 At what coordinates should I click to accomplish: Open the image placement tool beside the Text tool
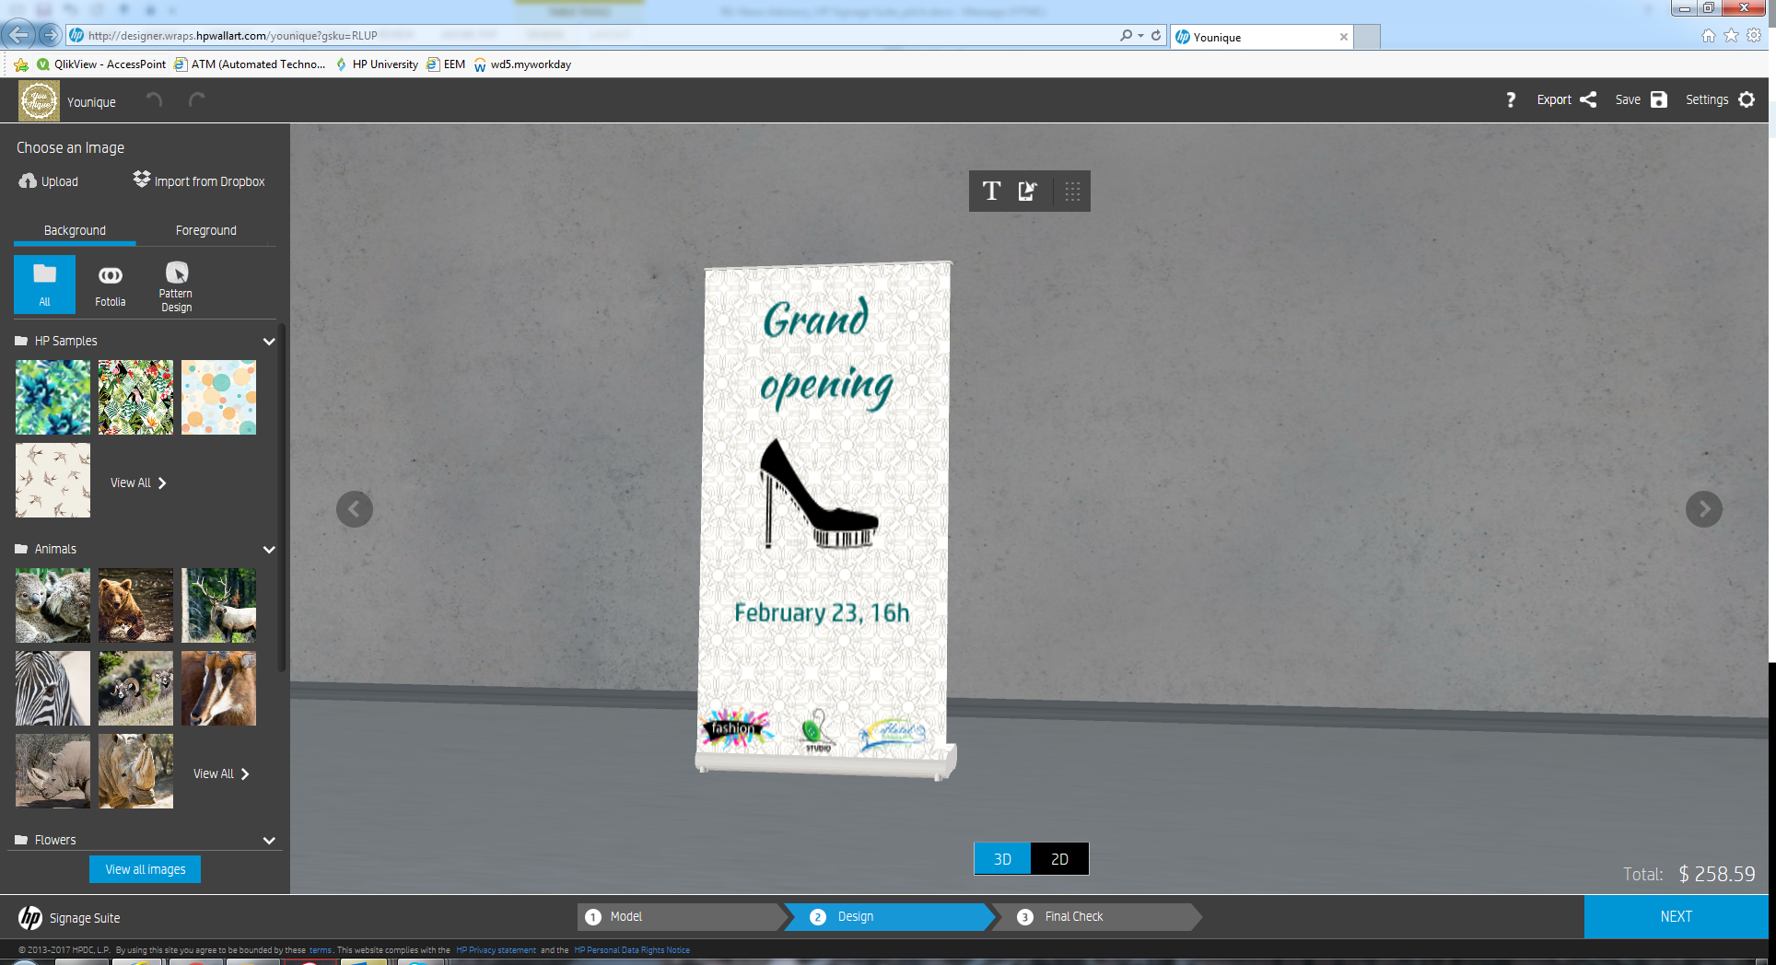tap(1028, 192)
